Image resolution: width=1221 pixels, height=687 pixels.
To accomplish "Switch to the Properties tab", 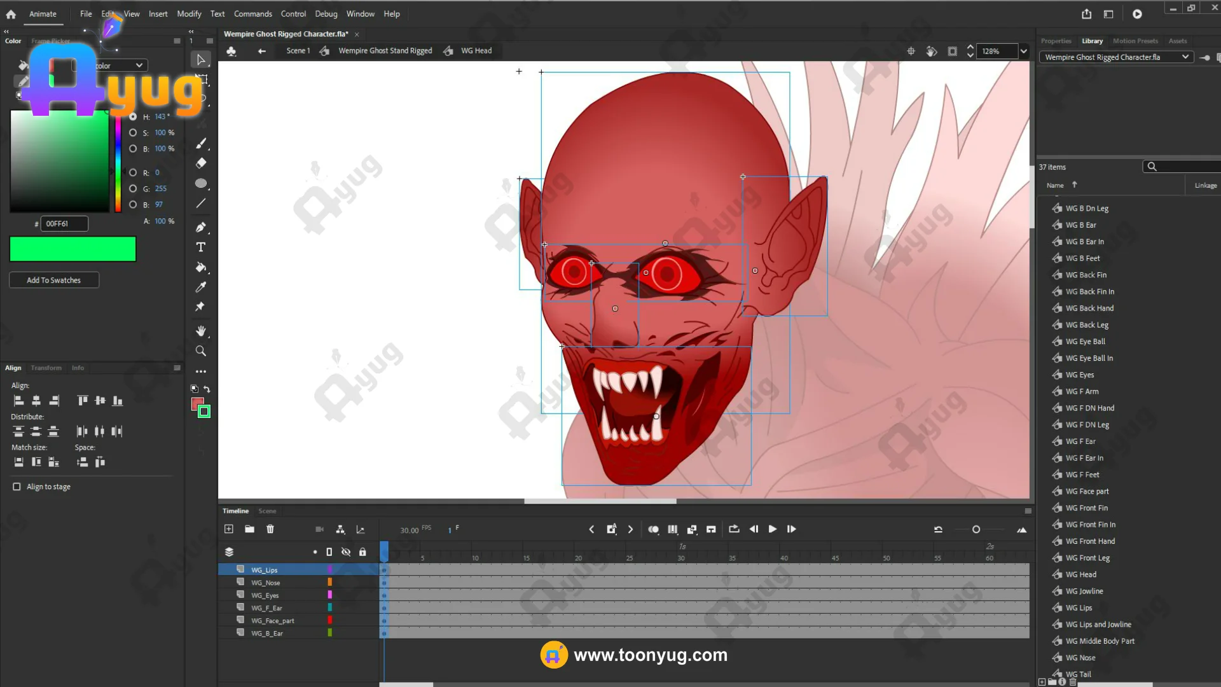I will pyautogui.click(x=1056, y=41).
